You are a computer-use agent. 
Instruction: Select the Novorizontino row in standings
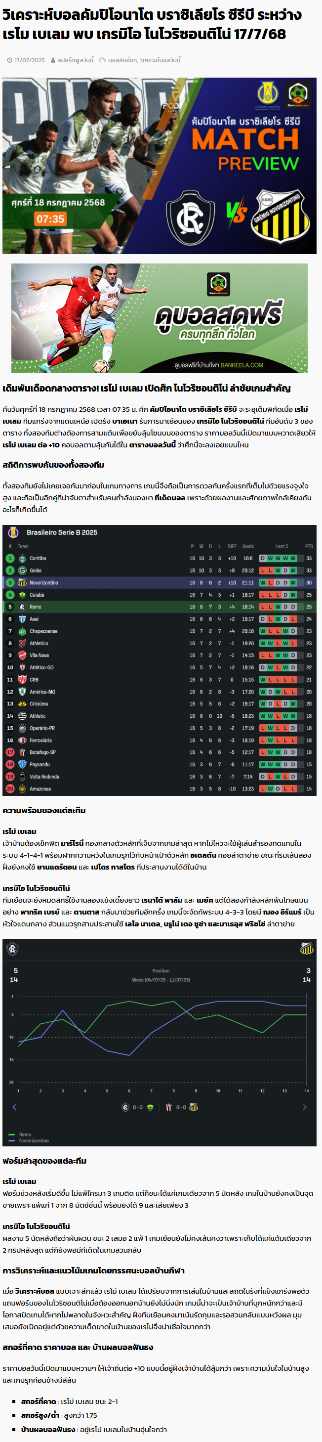point(160,583)
